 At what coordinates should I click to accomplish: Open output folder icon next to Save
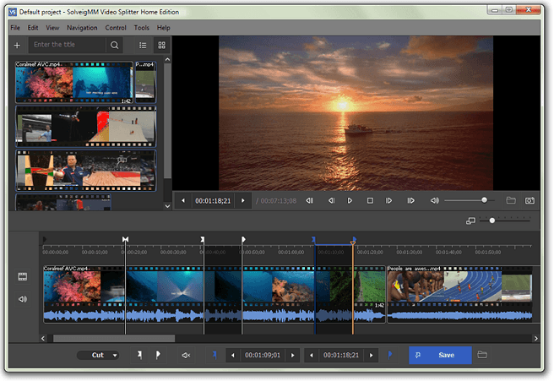482,355
